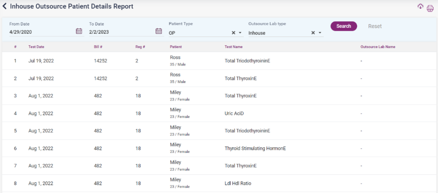Clear the Patient Type OP selection
The height and width of the screenshot is (193, 438).
click(234, 33)
